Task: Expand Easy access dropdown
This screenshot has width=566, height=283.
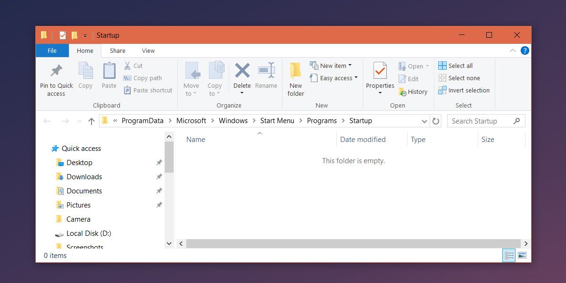Action: click(356, 78)
